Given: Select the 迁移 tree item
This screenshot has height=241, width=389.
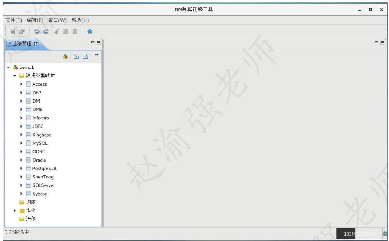Looking at the screenshot, I should pos(31,219).
